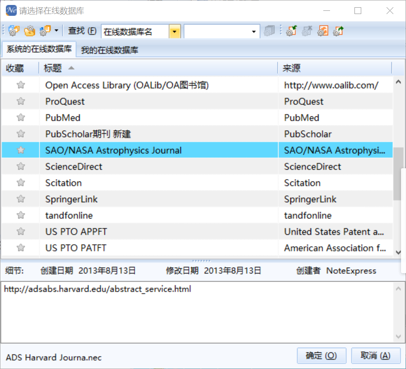Toggle favorite star for tandfonline
Viewport: 406px width, 369px height.
(x=21, y=215)
